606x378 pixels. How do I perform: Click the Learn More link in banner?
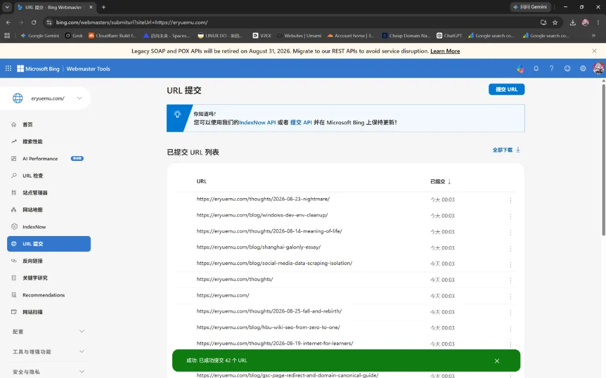click(x=445, y=51)
